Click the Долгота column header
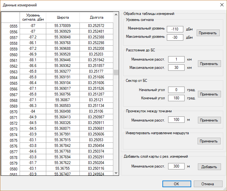The width and height of the screenshot is (227, 191). point(97,17)
